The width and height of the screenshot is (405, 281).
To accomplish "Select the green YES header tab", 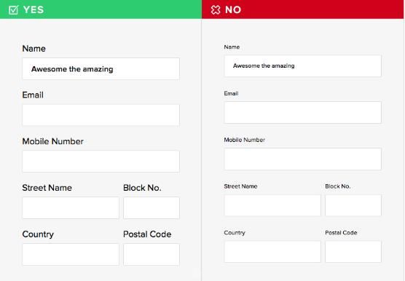I will (x=101, y=9).
